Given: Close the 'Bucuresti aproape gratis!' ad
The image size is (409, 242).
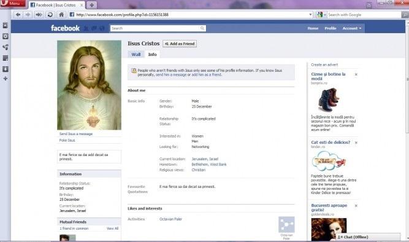Looking at the screenshot, I should click(356, 206).
